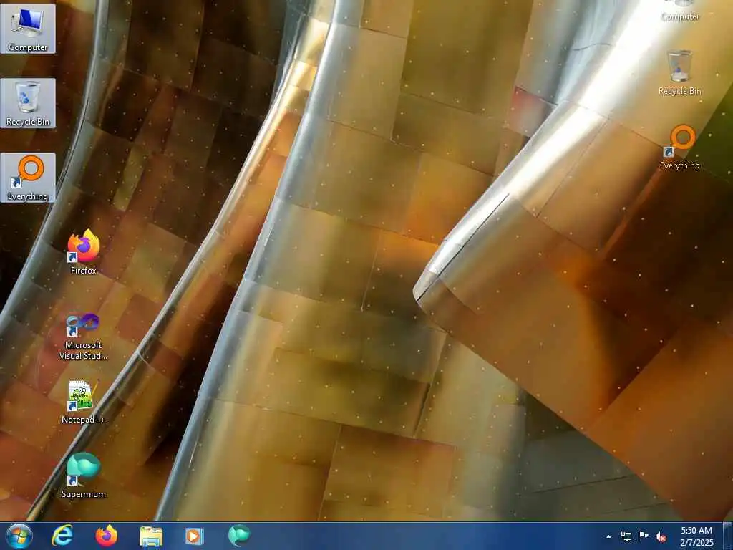Launch Internet Explorer from the taskbar
This screenshot has width=733, height=550.
coord(62,536)
